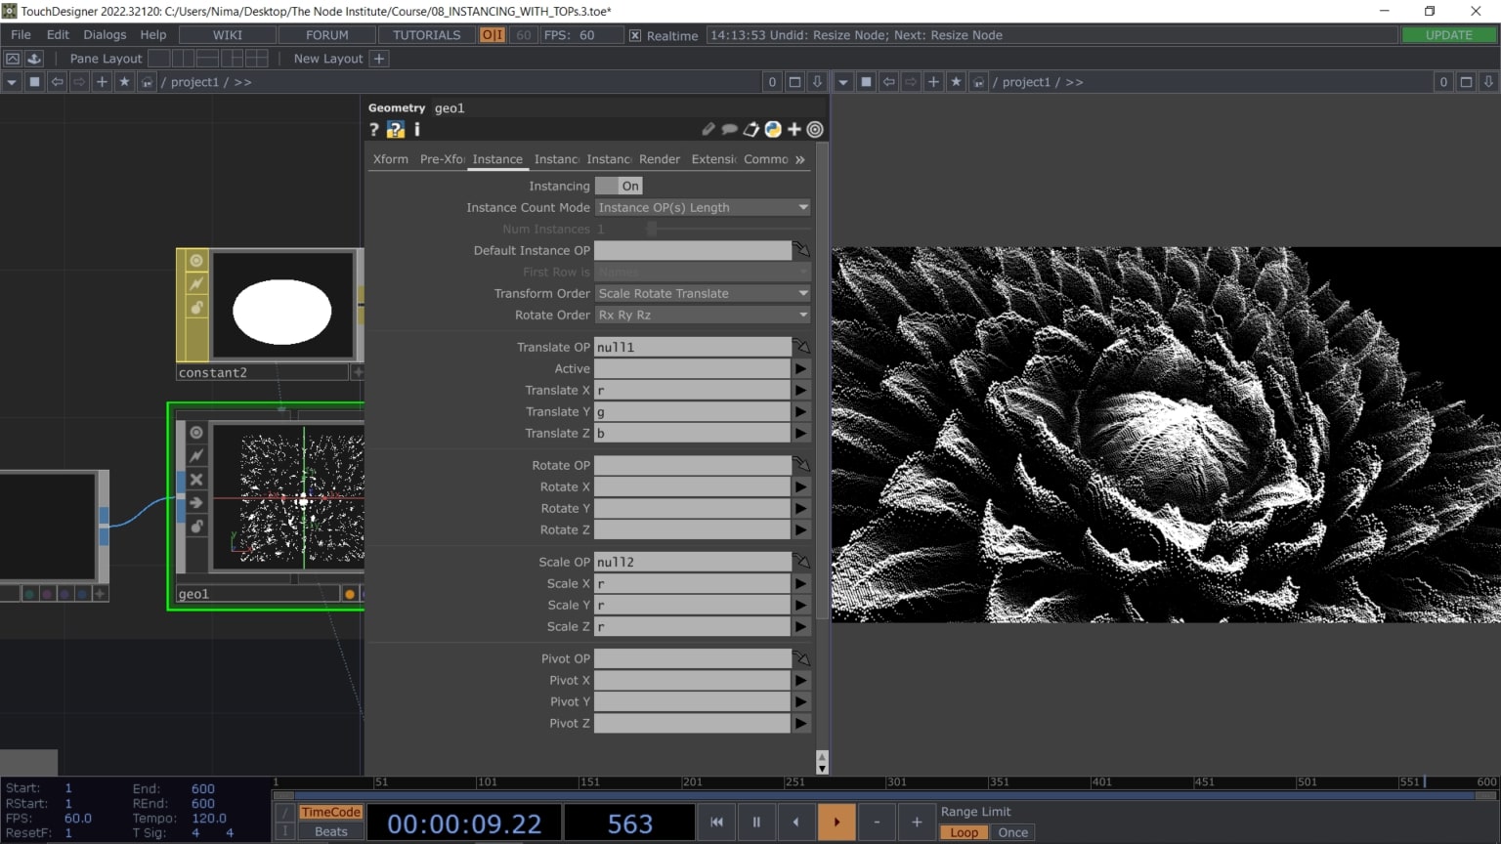Image resolution: width=1501 pixels, height=844 pixels.
Task: Open the Python help for geo1
Action: pos(395,129)
